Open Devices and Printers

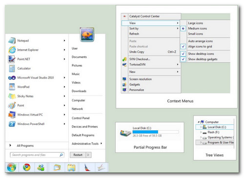click(84, 127)
